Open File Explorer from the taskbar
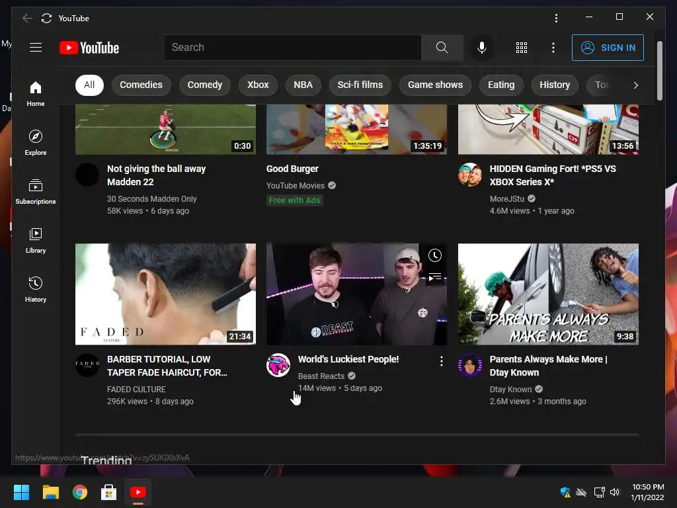Viewport: 677px width, 508px height. pos(50,492)
